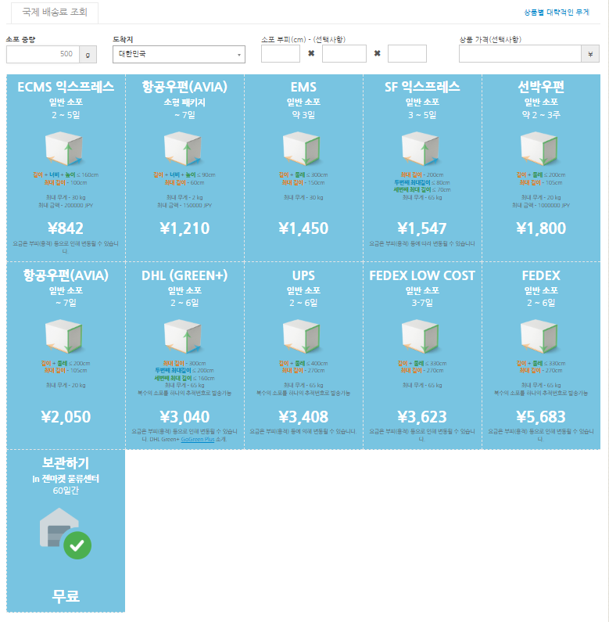Click the first parcel dimension input box
Image resolution: width=609 pixels, height=622 pixels.
(280, 54)
